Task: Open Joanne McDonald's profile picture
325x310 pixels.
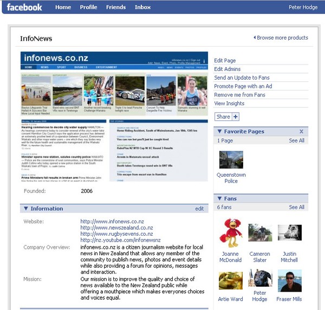Action: click(x=230, y=232)
